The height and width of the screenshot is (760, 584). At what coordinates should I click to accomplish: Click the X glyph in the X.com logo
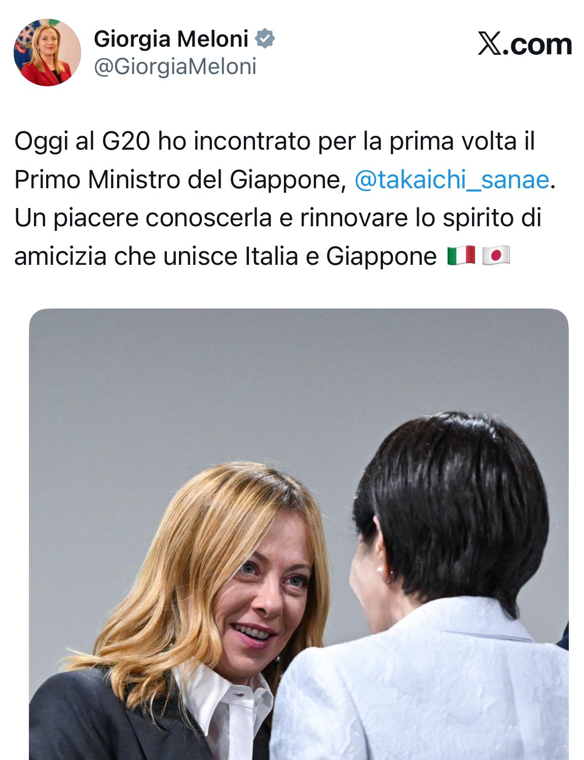(x=490, y=45)
